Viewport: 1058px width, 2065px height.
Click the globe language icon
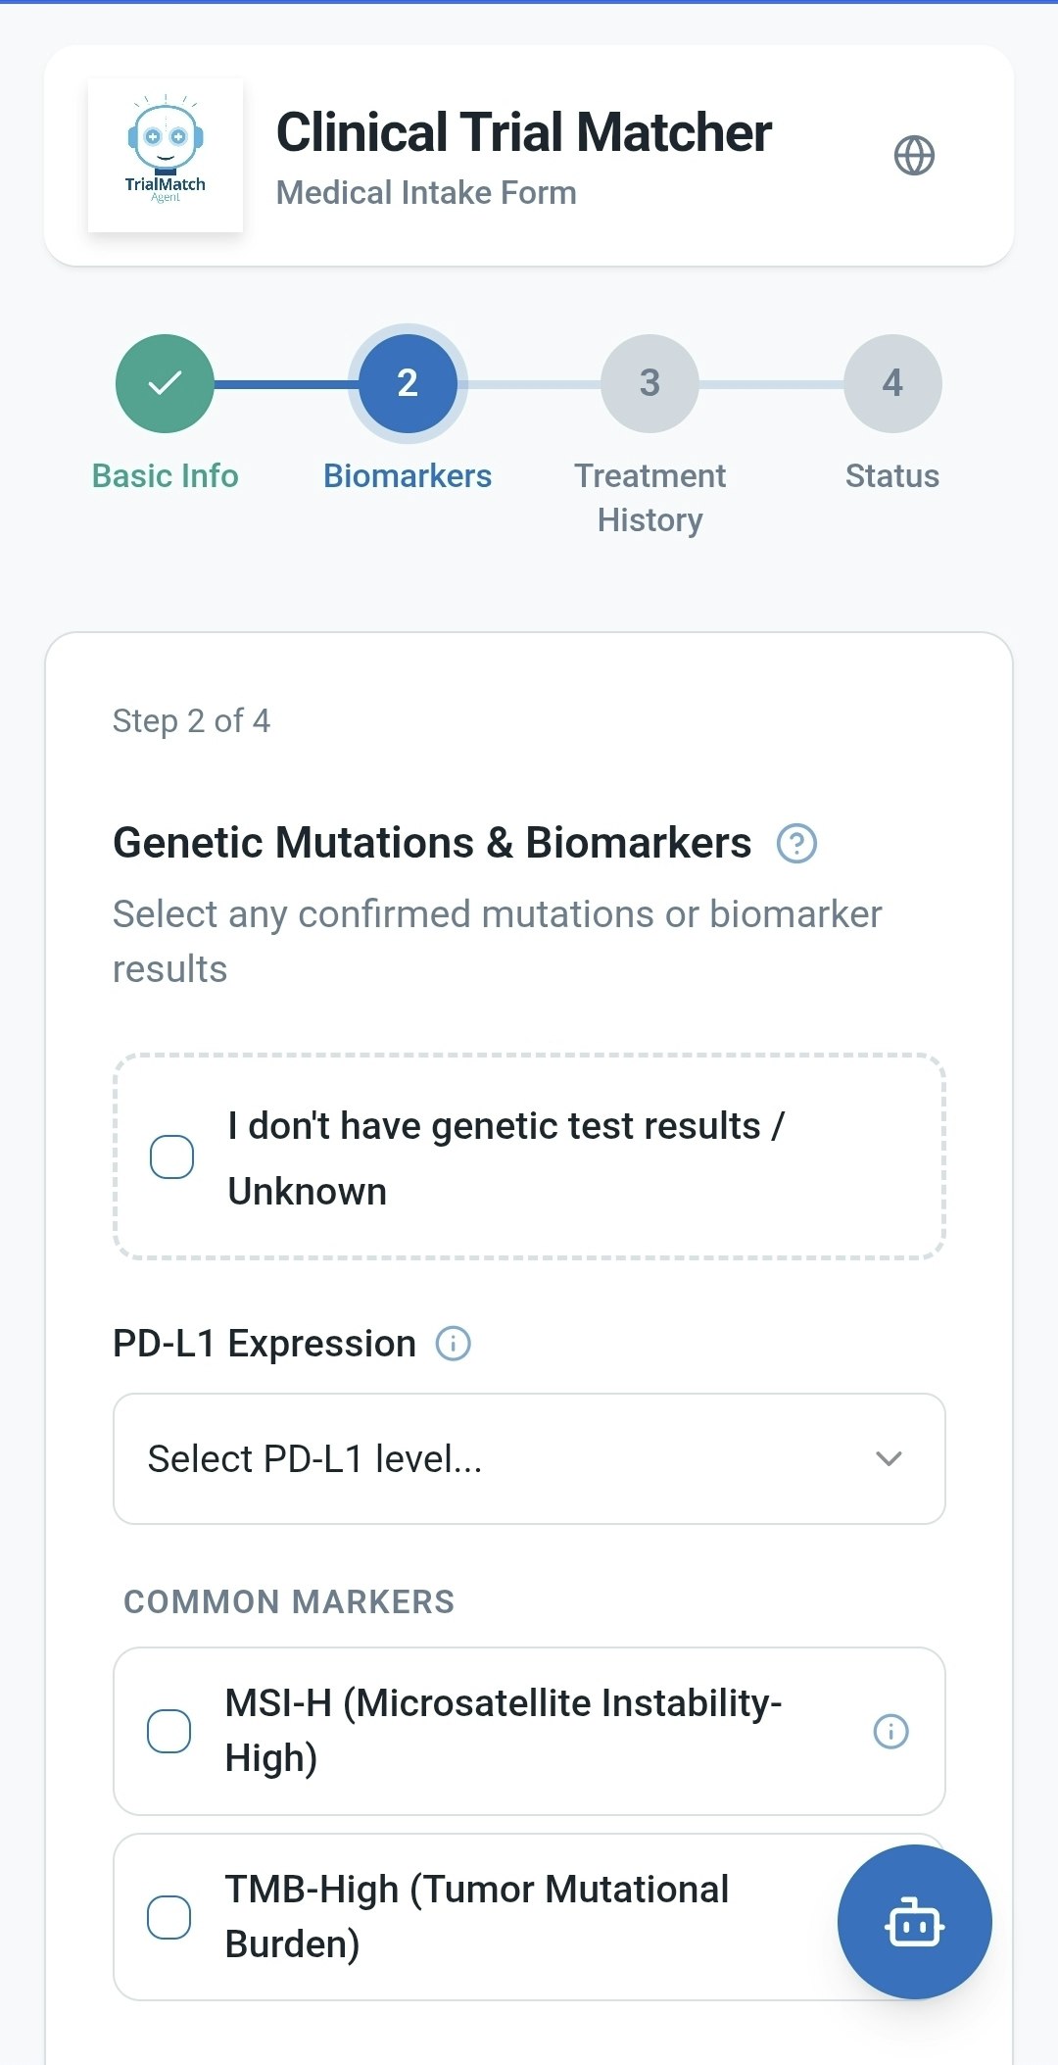point(914,156)
